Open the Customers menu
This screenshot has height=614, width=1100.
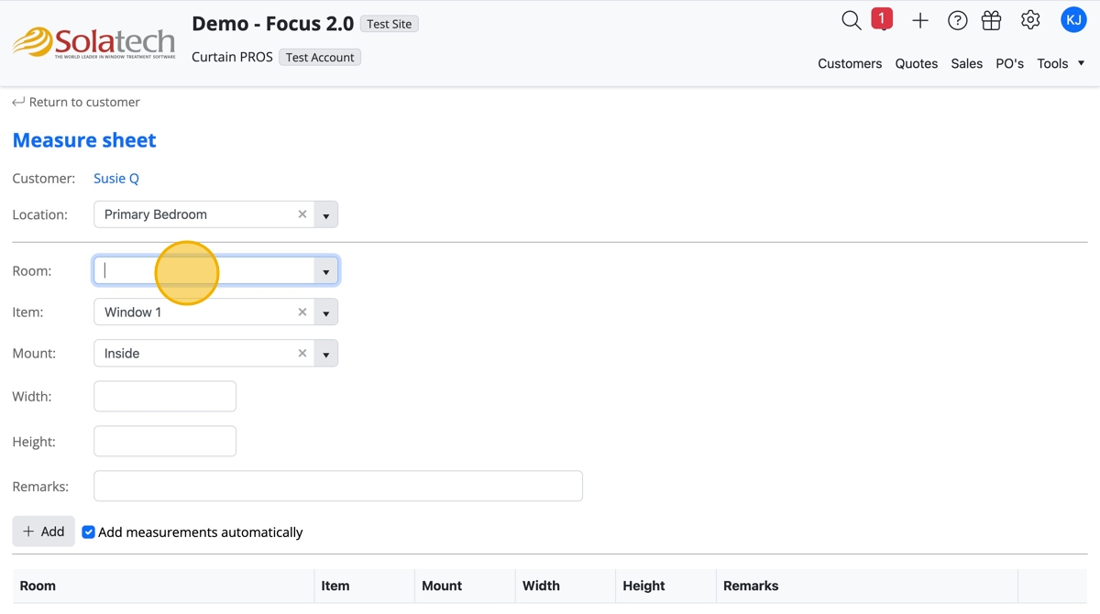click(x=850, y=63)
